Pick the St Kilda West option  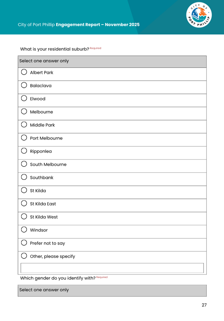point(24,217)
